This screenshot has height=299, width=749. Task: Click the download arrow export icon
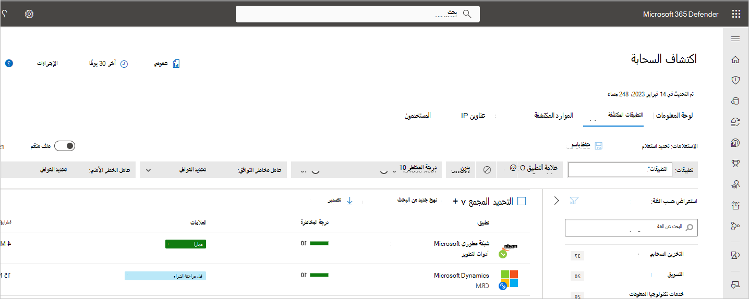350,201
